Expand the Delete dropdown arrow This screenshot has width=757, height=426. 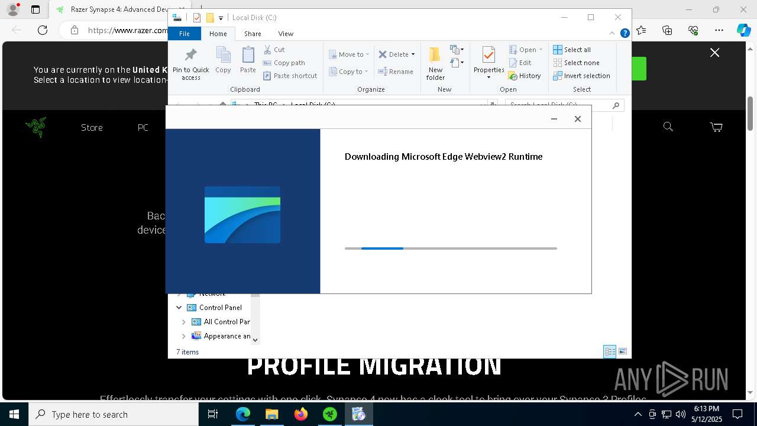(x=413, y=54)
